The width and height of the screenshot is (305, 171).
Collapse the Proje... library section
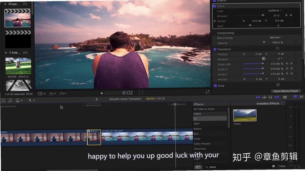[5, 4]
